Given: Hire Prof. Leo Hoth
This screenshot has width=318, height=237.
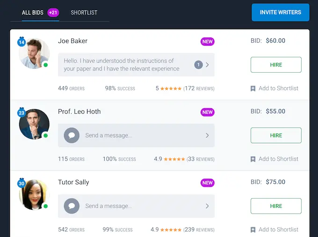Looking at the screenshot, I should pos(276,135).
